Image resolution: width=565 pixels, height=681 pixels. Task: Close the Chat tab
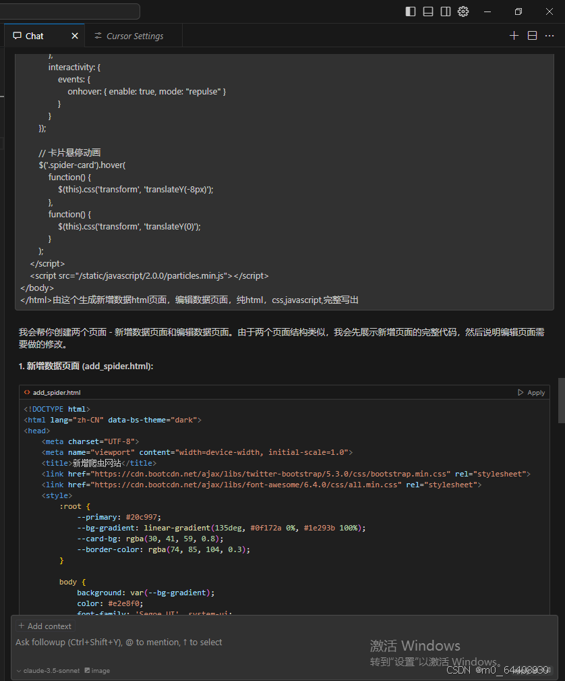pos(75,36)
